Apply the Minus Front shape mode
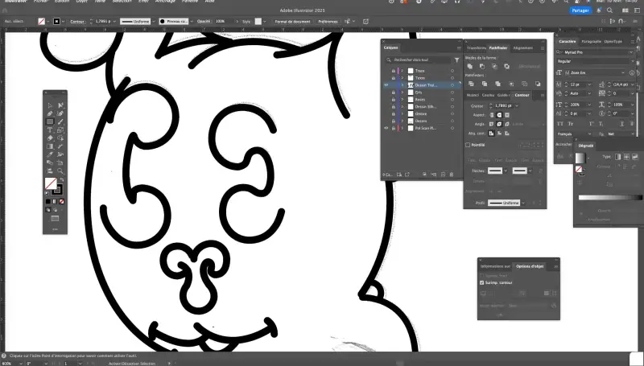Image resolution: width=644 pixels, height=366 pixels. [481, 66]
